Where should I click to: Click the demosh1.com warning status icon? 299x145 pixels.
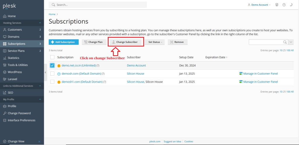point(59,82)
